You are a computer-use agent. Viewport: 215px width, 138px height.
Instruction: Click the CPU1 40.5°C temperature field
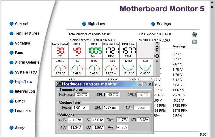(113, 95)
